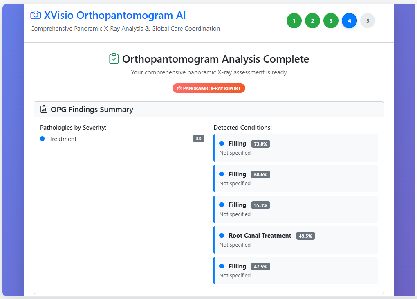
Task: Go to step 1 in progress indicator
Action: click(x=294, y=21)
